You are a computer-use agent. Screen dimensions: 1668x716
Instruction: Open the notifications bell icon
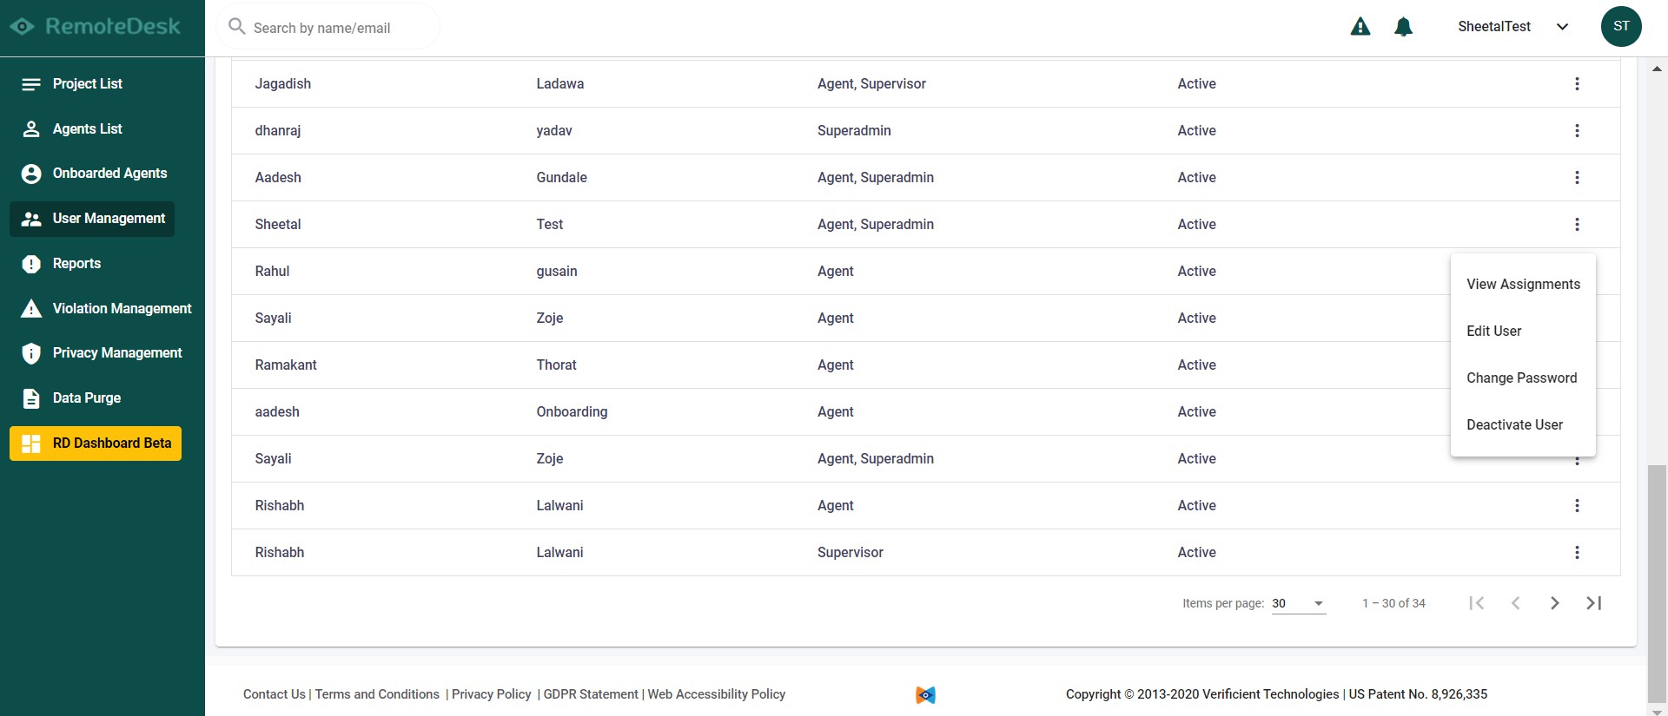pos(1403,27)
